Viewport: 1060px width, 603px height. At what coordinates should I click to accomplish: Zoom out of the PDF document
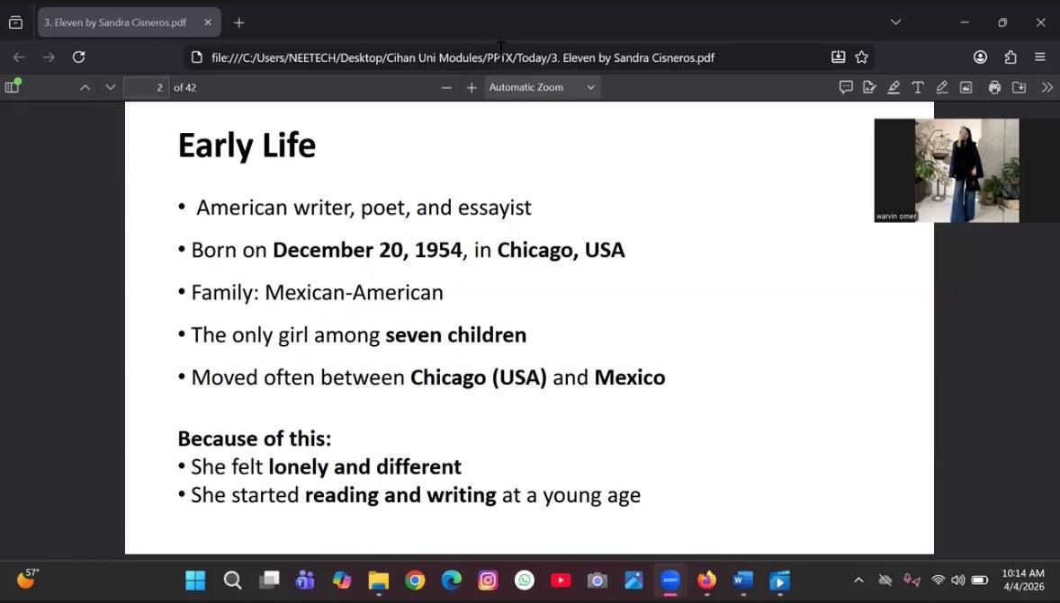coord(446,87)
